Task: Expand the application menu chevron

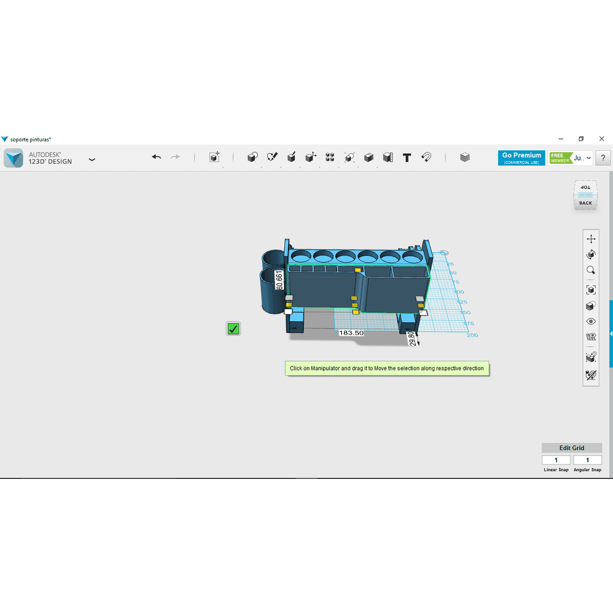Action: tap(92, 159)
